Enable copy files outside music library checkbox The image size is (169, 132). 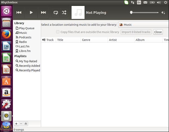(58, 32)
